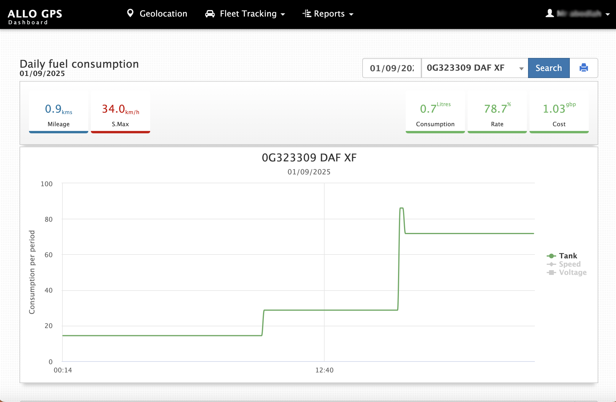This screenshot has width=616, height=402.
Task: Click the Mileage 0.9 kms stat card
Action: coord(59,113)
